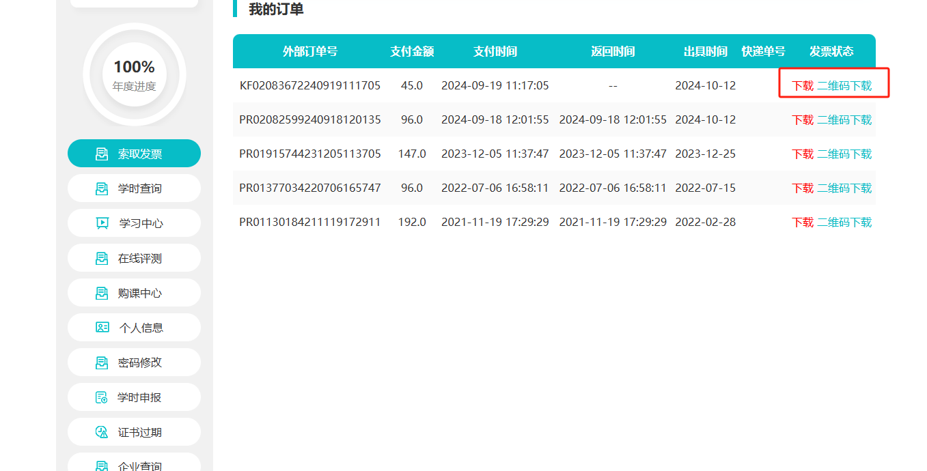Image resolution: width=927 pixels, height=471 pixels.
Task: Open 企业查询 menu item
Action: pos(134,462)
